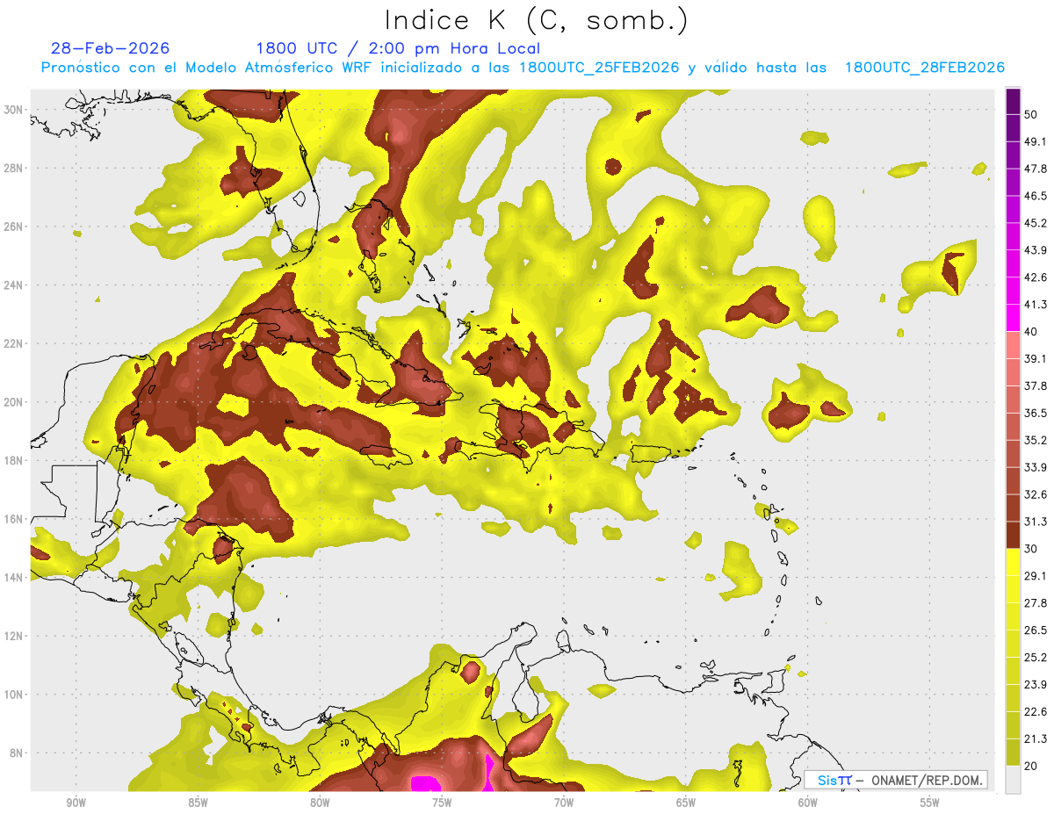Click the colorbar value '36.5'

(x=1036, y=413)
